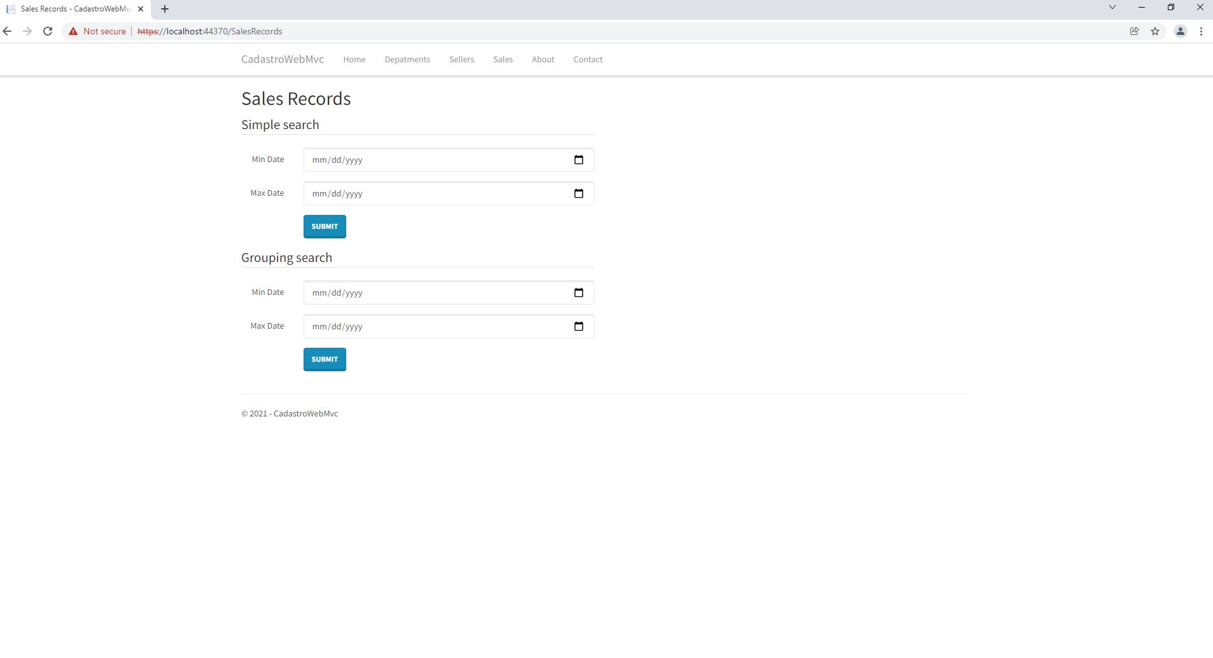This screenshot has width=1213, height=658.
Task: Open a new browser tab
Action: [x=164, y=8]
